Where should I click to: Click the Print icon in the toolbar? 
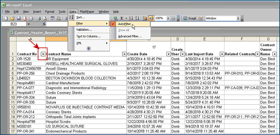pyautogui.click(x=38, y=19)
